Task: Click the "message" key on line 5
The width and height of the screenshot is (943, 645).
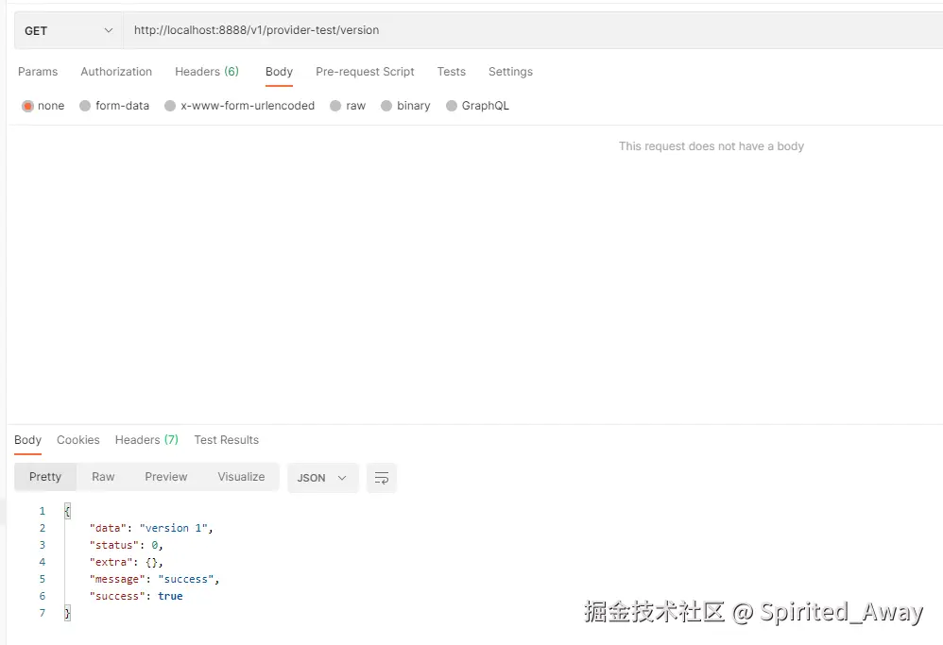Action: click(116, 580)
